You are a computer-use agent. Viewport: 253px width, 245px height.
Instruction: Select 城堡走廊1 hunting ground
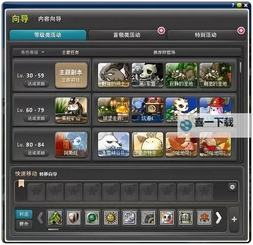114,110
